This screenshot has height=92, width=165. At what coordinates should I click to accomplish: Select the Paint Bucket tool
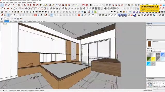pyautogui.click(x=46, y=5)
